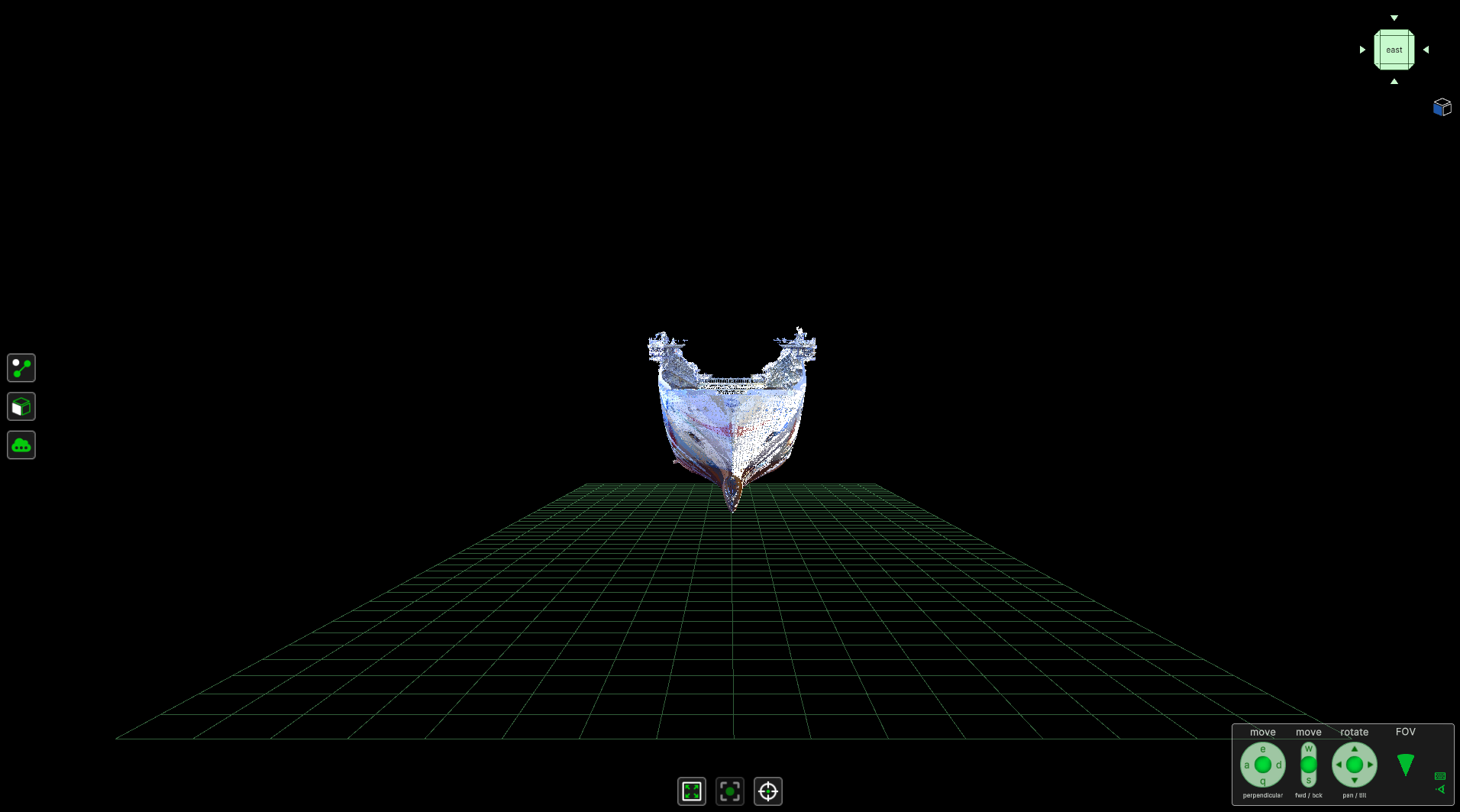Click the fit-to-view framing icon

pyautogui.click(x=730, y=791)
